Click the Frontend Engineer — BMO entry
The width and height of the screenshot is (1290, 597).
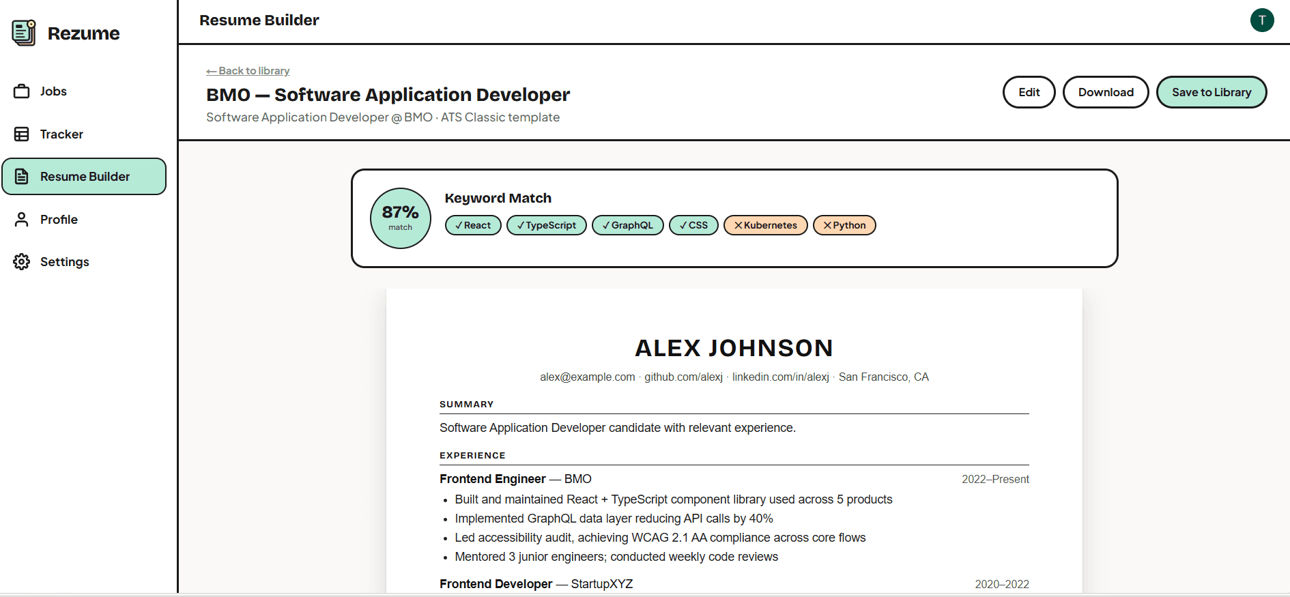click(x=515, y=479)
